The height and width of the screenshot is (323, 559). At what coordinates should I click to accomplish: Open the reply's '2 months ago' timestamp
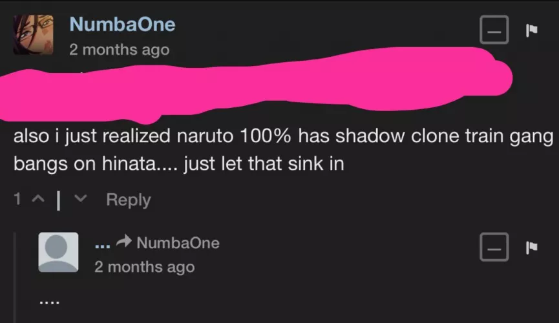(144, 266)
